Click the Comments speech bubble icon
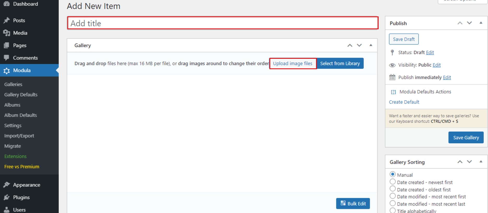488x213 pixels. 7,58
